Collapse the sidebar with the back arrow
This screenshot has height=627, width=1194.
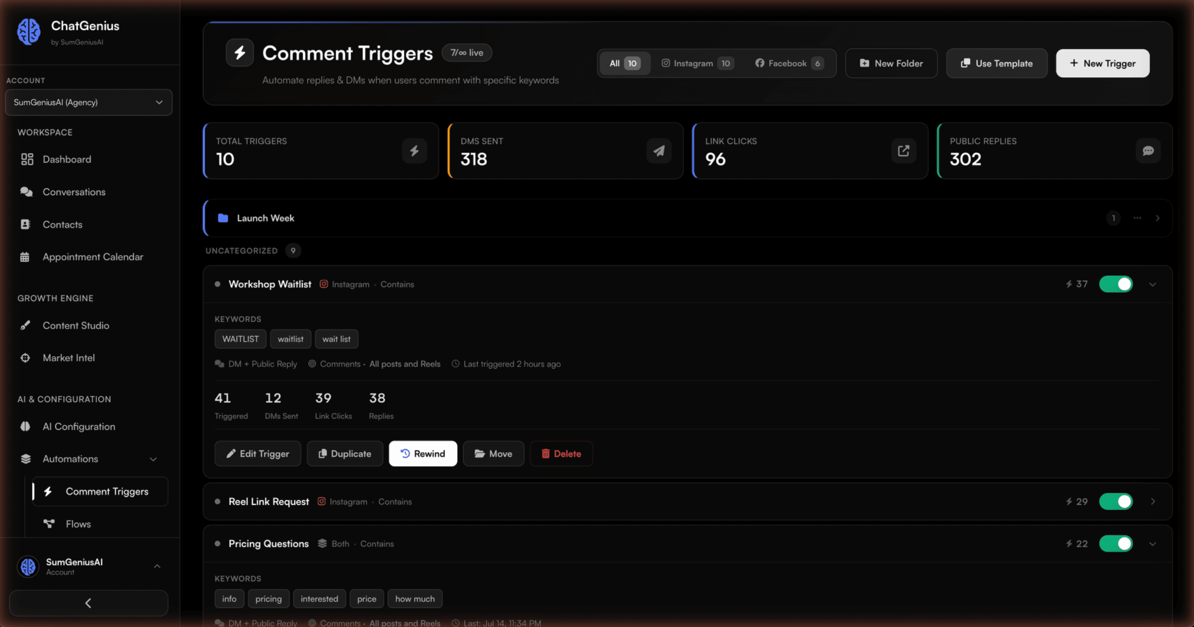(89, 603)
